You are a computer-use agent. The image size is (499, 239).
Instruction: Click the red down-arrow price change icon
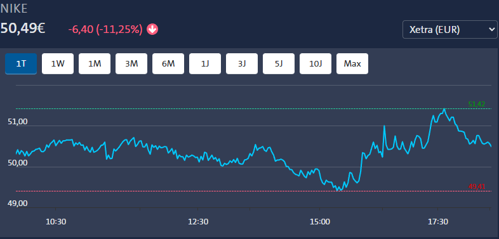tap(152, 30)
